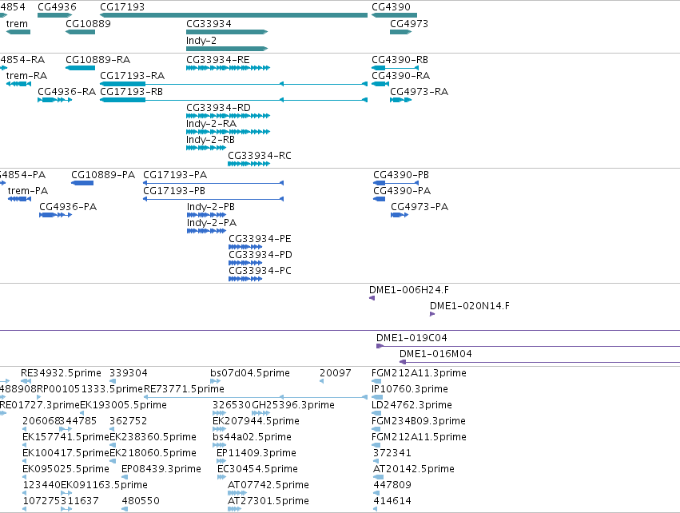Click EST feature 414614
680x513 pixels.
tap(375, 509)
